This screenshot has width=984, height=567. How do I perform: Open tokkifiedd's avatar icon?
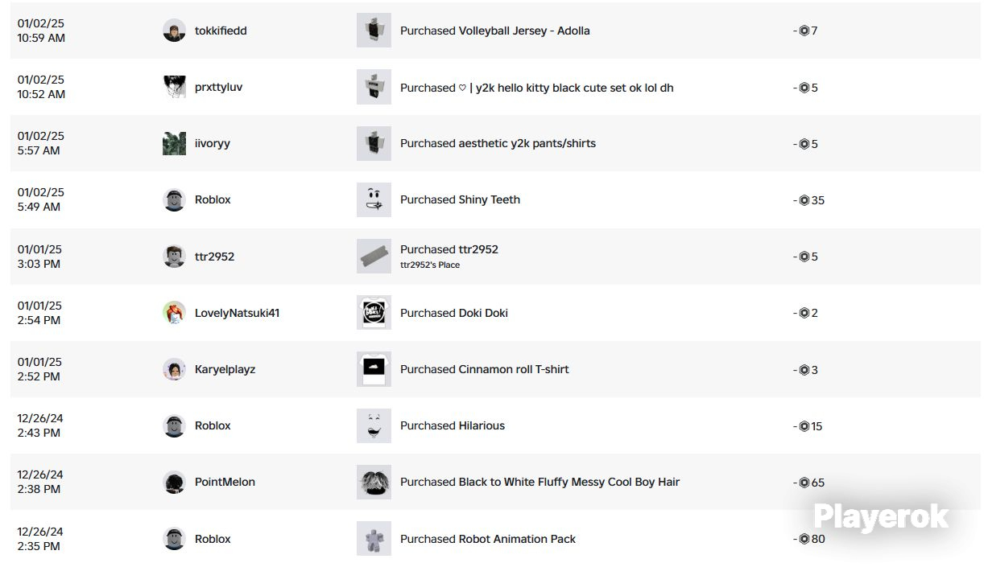[174, 31]
